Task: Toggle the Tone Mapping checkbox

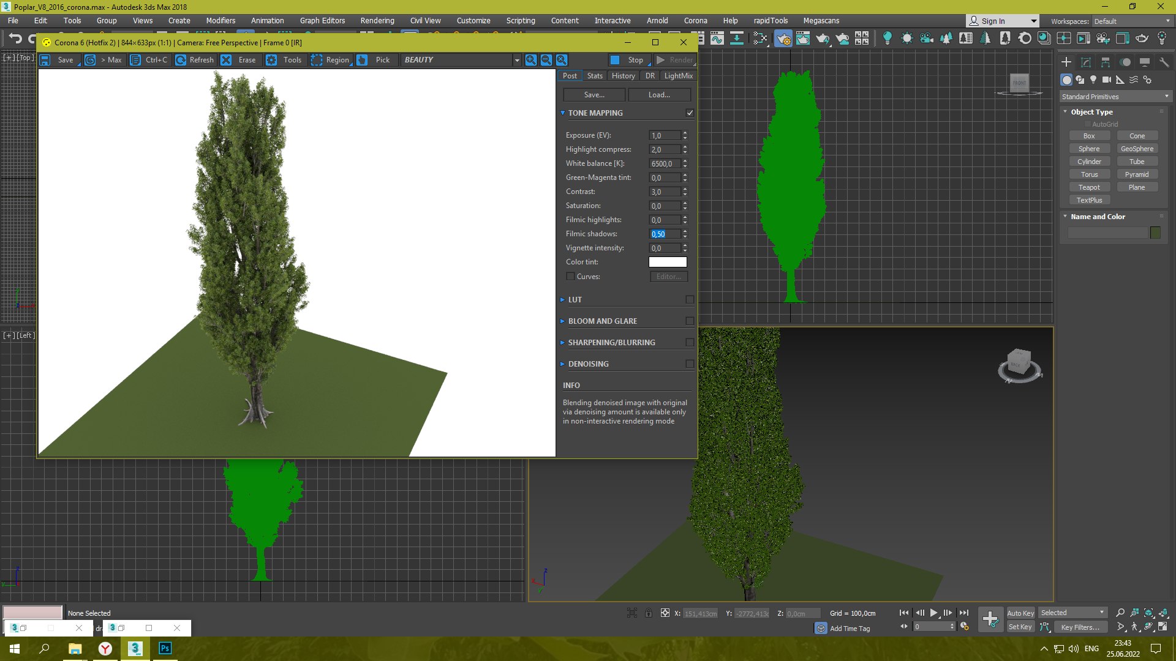Action: [x=690, y=113]
